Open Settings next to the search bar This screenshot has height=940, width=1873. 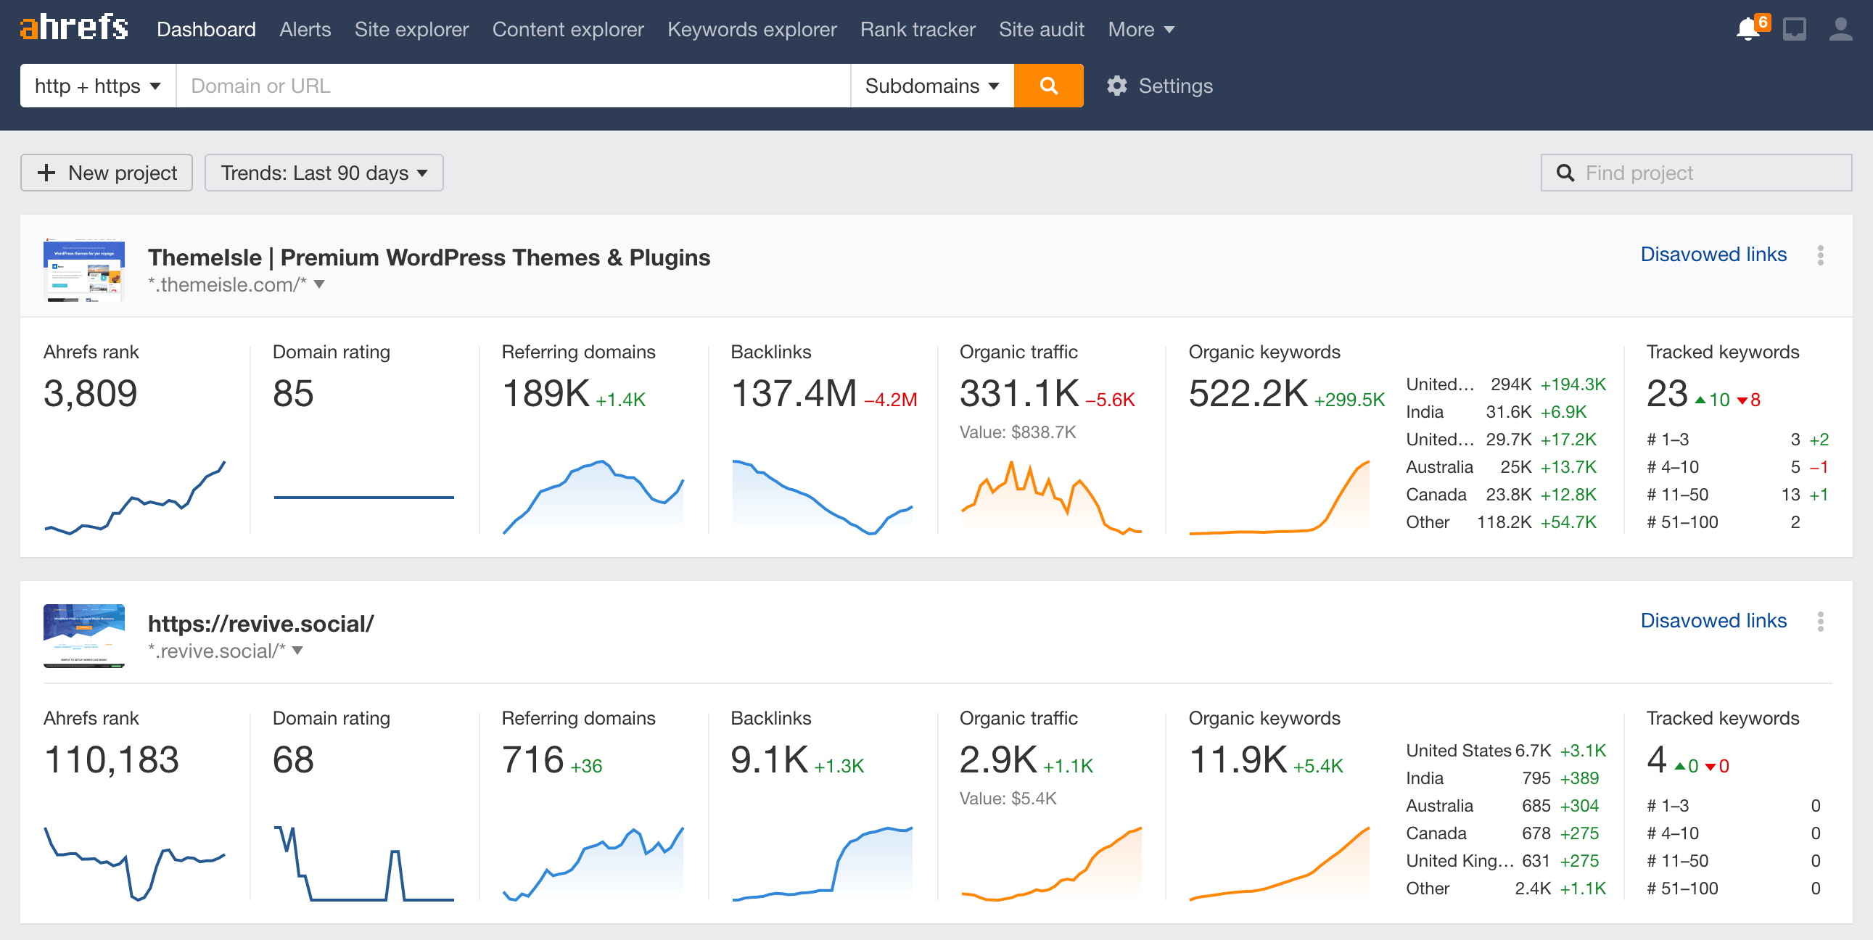[x=1159, y=85]
